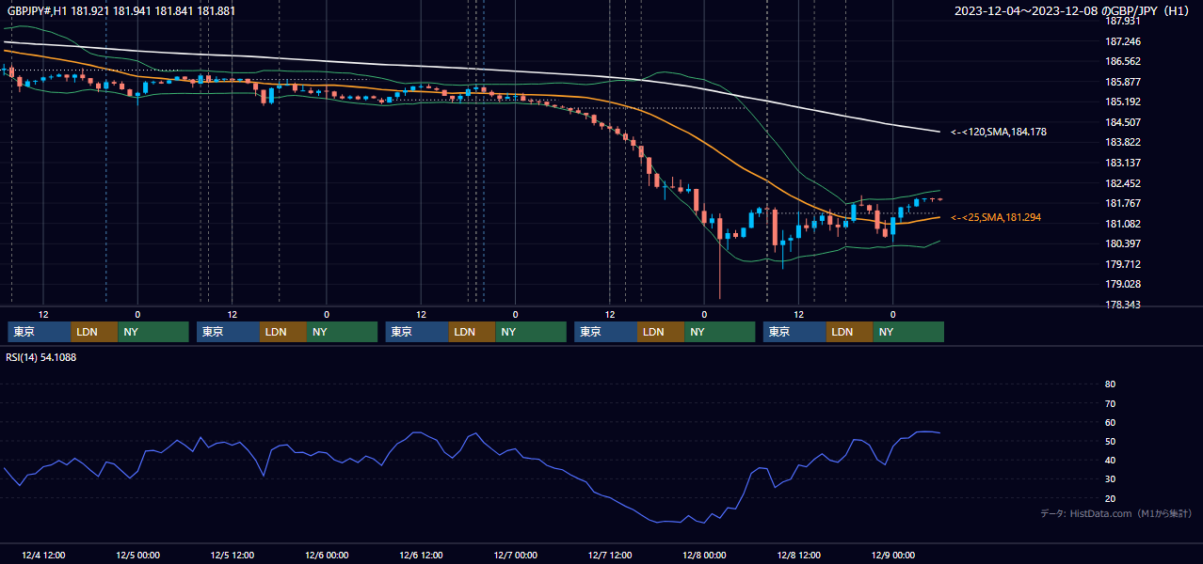The height and width of the screenshot is (564, 1203).
Task: Click the RSI(14) 54.1088 indicator label
Action: coord(41,357)
